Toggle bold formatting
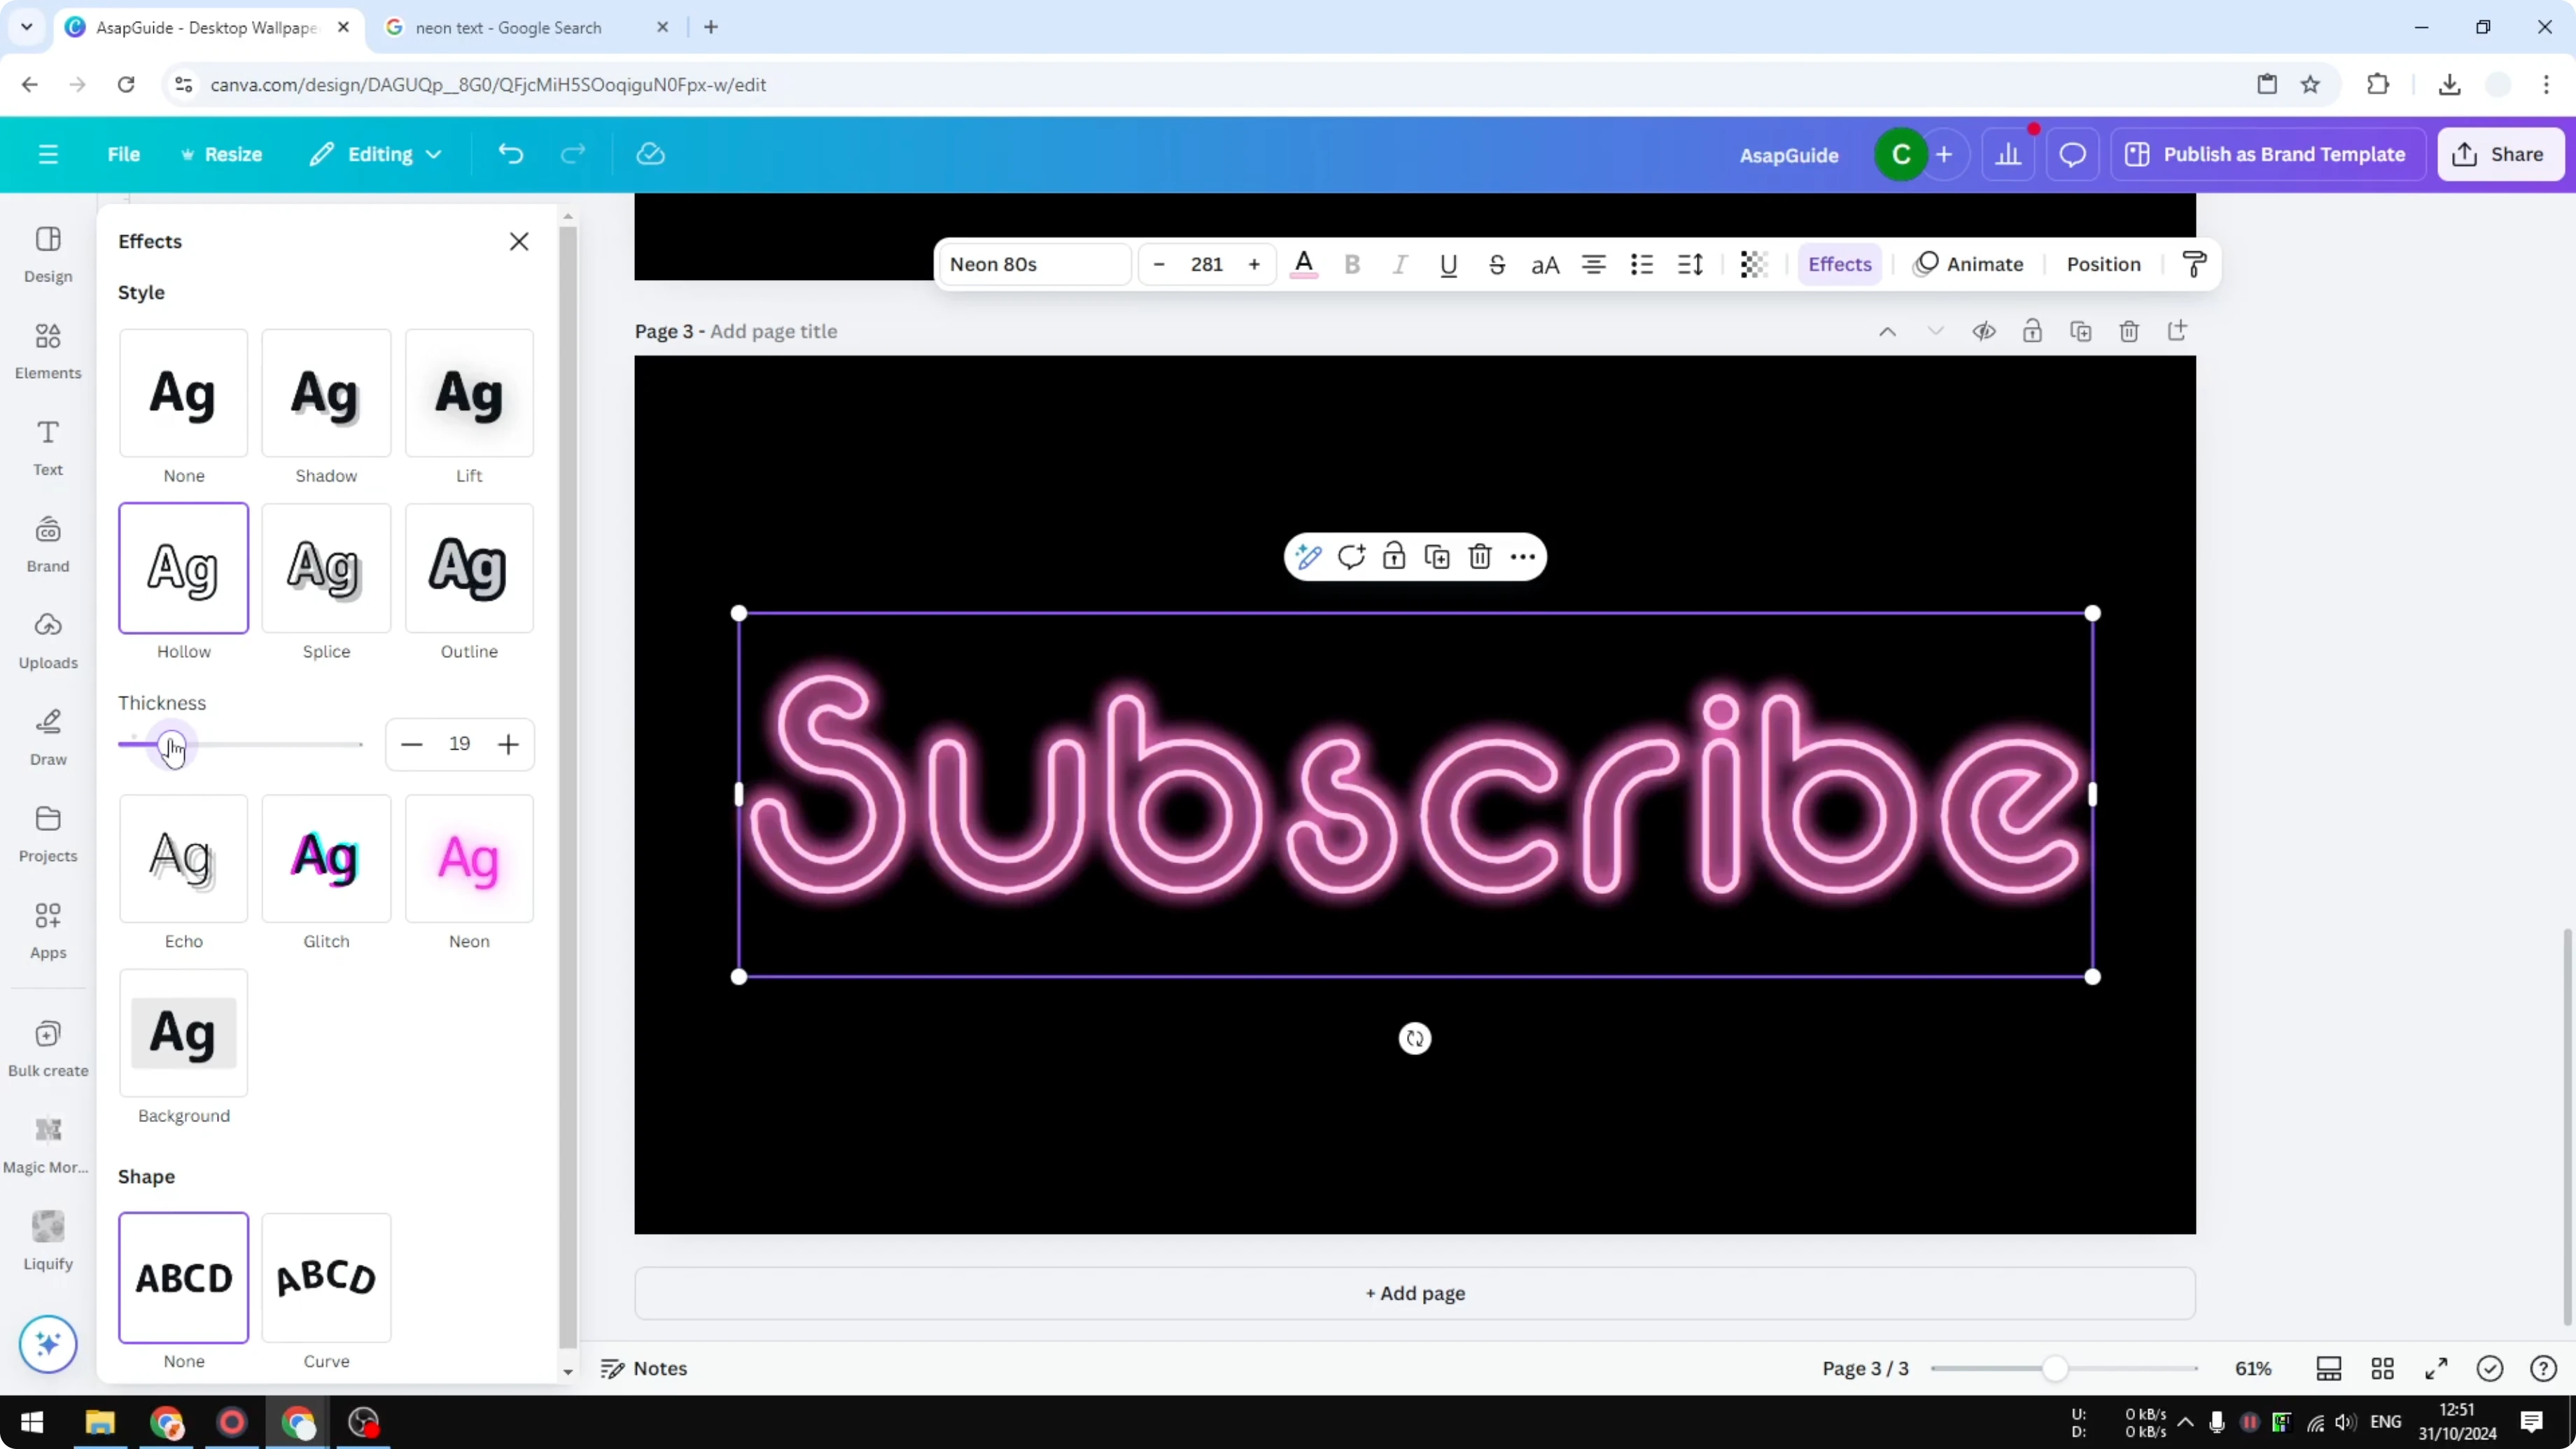 [x=1352, y=264]
